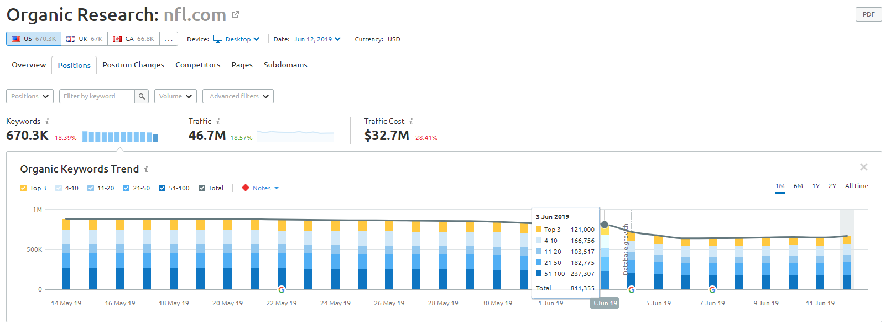Open the Competitors tab

[197, 65]
